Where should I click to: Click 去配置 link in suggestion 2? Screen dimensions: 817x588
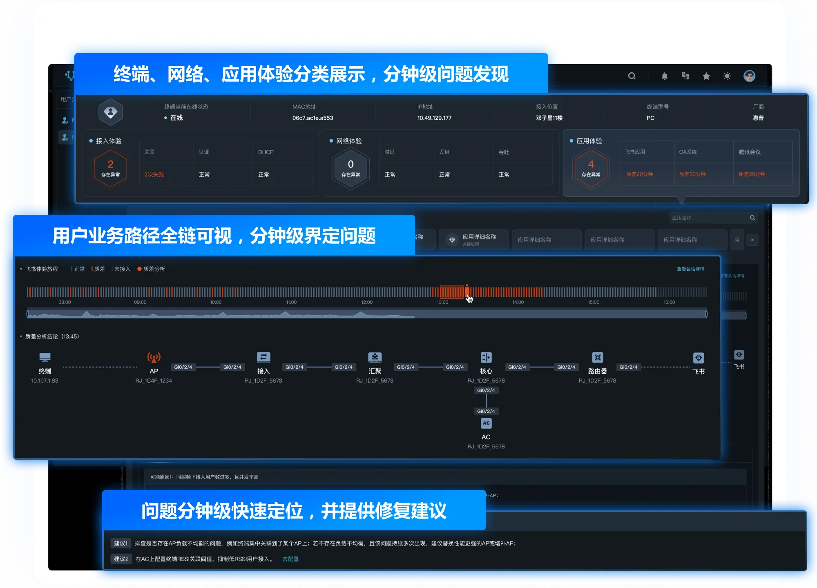coord(290,559)
